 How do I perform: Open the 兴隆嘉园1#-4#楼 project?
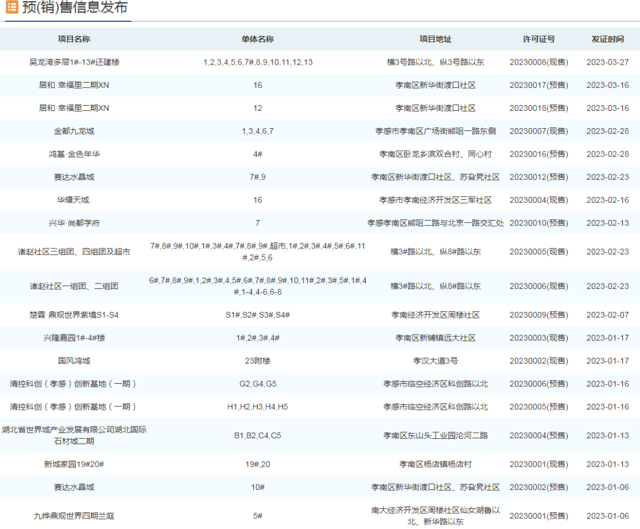(x=74, y=338)
